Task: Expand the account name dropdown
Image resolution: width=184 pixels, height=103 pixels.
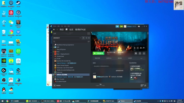Action: pos(132,27)
